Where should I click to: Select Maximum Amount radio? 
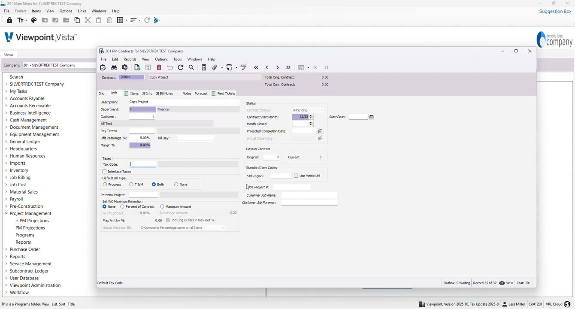(x=162, y=207)
